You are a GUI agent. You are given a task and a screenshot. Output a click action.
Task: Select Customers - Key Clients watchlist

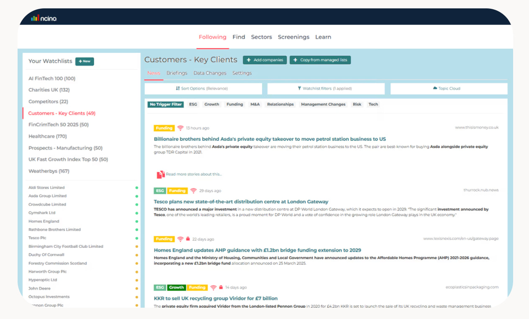point(62,113)
